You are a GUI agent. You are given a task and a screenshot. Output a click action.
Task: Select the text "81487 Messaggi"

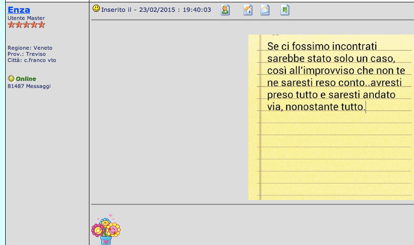[x=29, y=86]
